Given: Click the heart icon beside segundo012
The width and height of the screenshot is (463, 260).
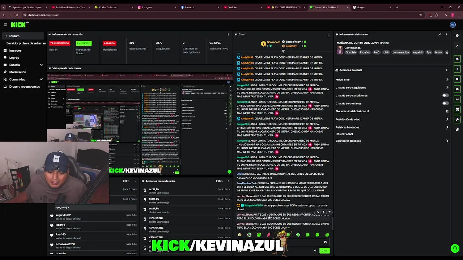Looking at the screenshot, I should [x=52, y=216].
